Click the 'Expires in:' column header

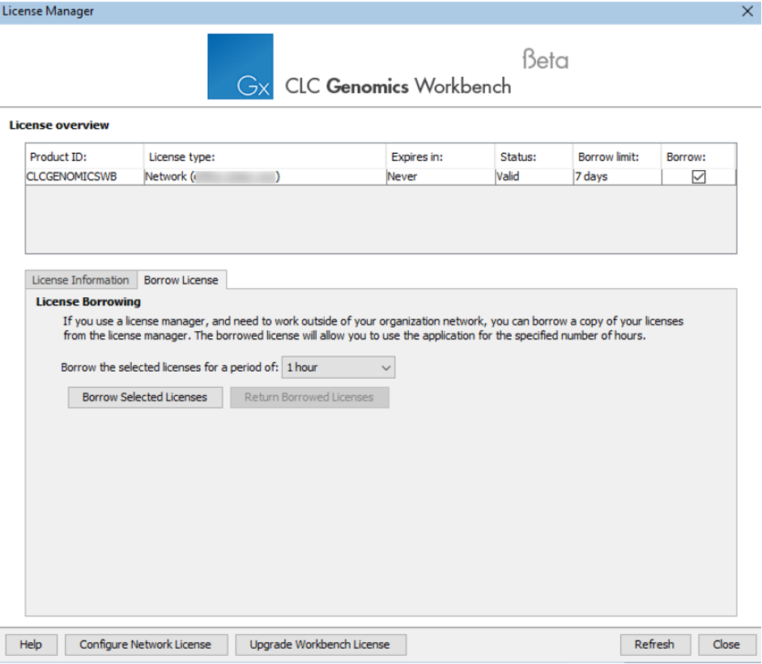441,156
